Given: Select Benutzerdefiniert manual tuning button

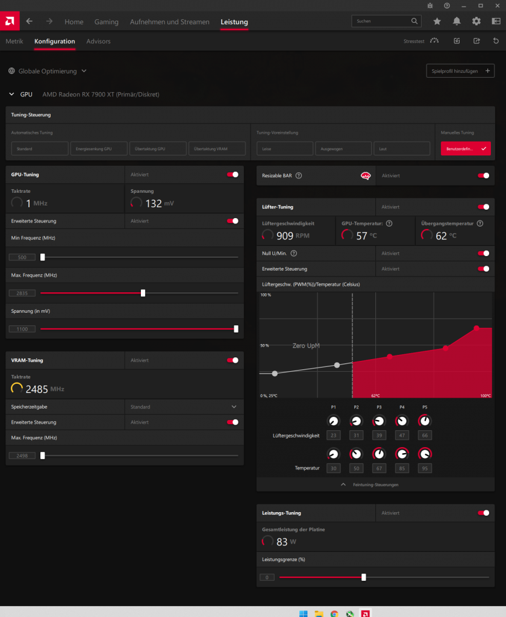Looking at the screenshot, I should tap(466, 149).
